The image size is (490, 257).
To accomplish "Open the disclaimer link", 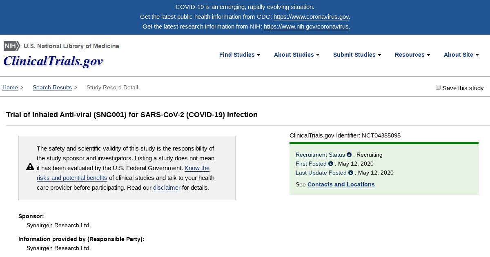I will pyautogui.click(x=167, y=188).
